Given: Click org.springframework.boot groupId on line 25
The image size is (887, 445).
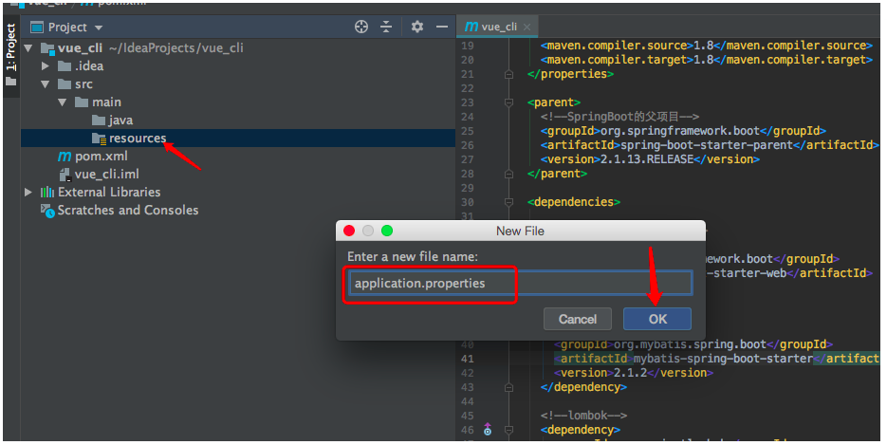Looking at the screenshot, I should pyautogui.click(x=680, y=131).
